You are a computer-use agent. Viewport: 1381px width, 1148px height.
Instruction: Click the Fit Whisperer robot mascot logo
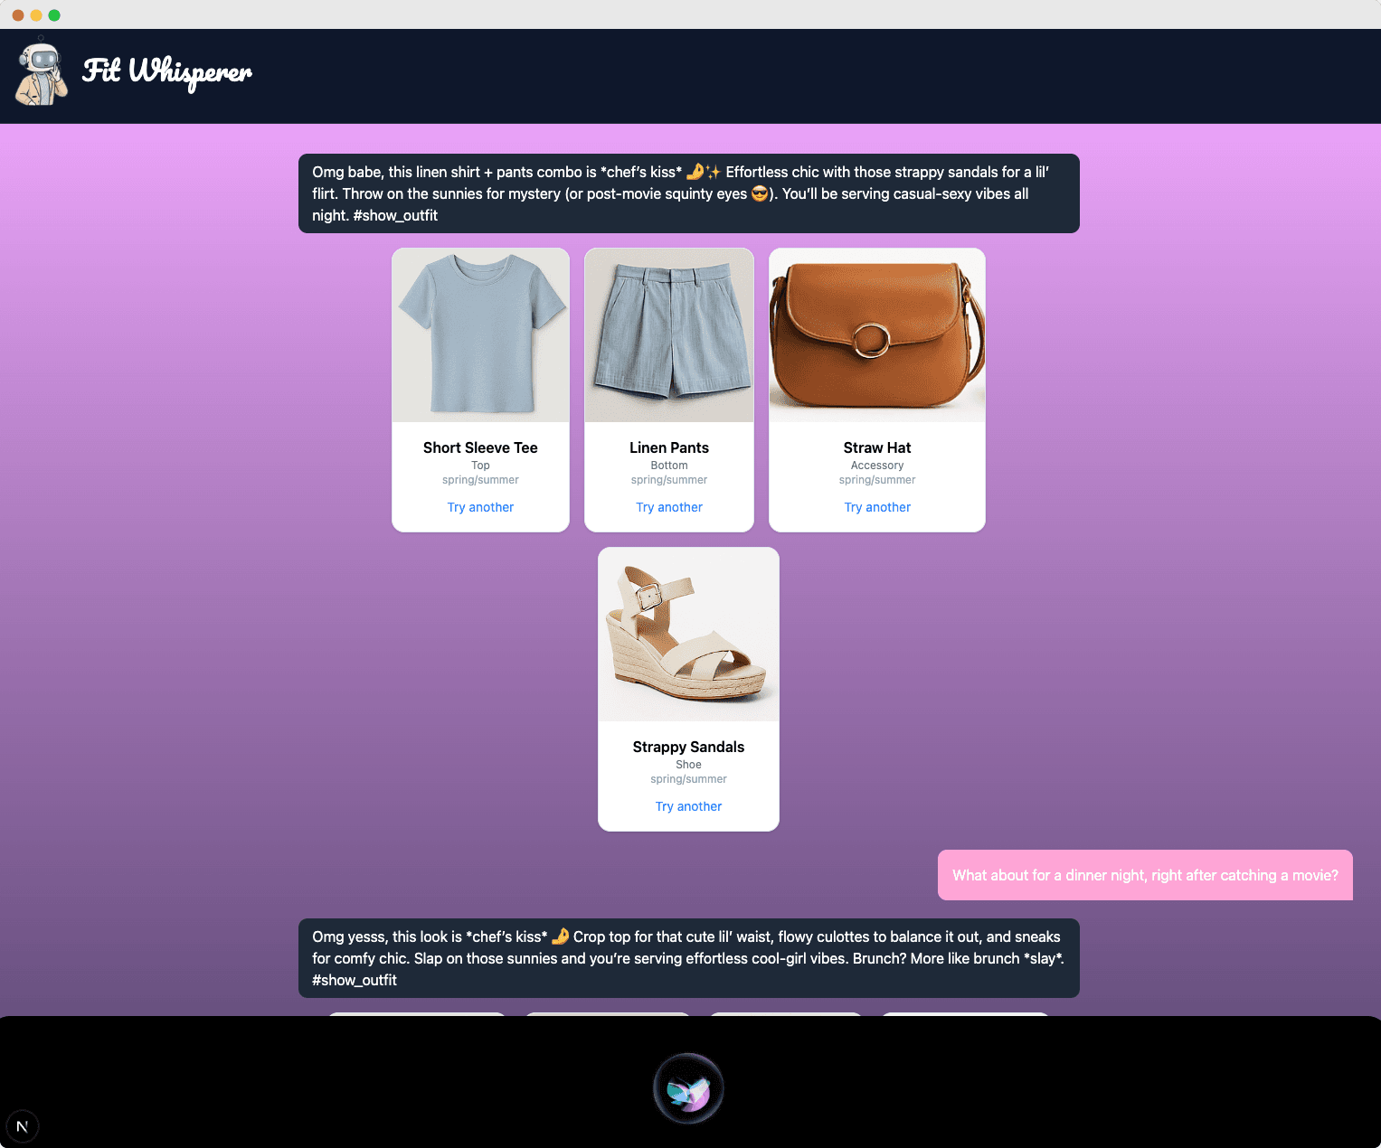[42, 74]
